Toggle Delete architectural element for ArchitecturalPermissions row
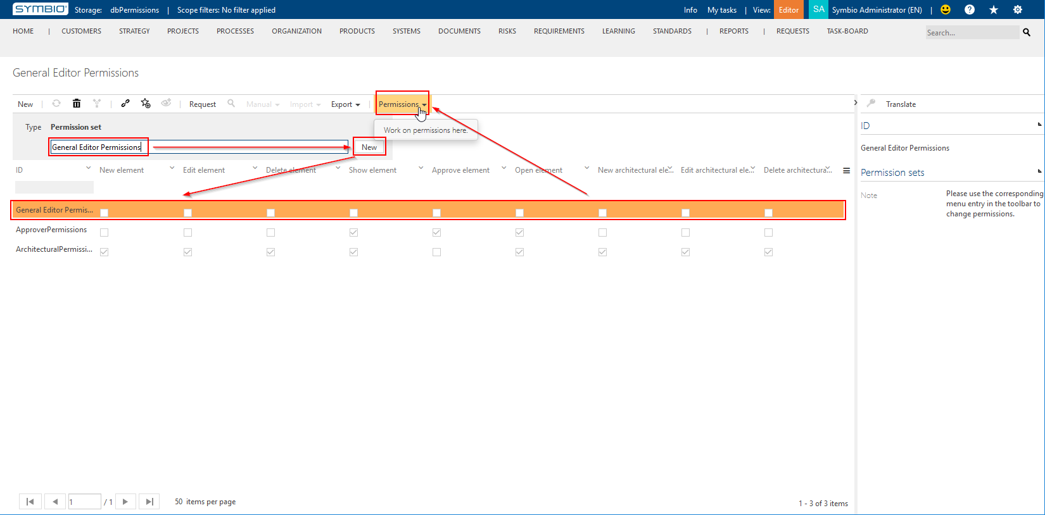This screenshot has width=1045, height=515. [x=768, y=252]
